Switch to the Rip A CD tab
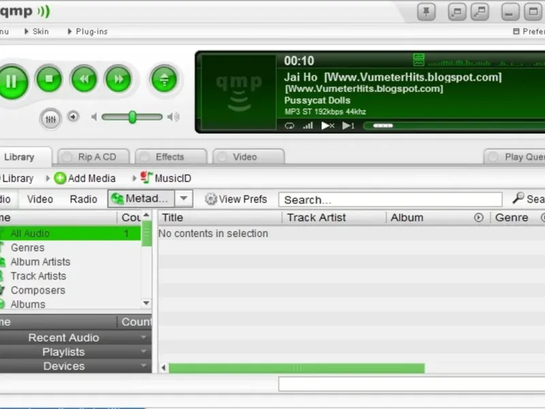The image size is (545, 409). coord(93,157)
